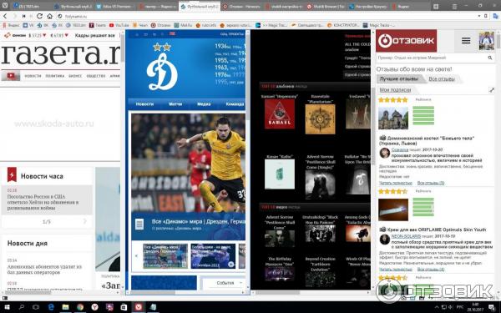
Task: Reload the page with the refresh icon
Action: point(39,16)
